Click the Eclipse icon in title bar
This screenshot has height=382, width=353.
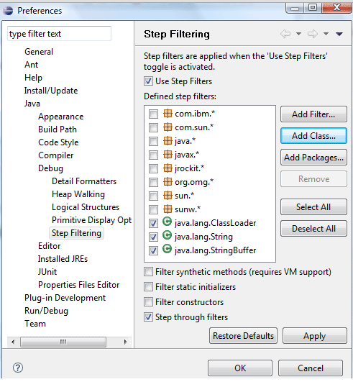point(8,11)
